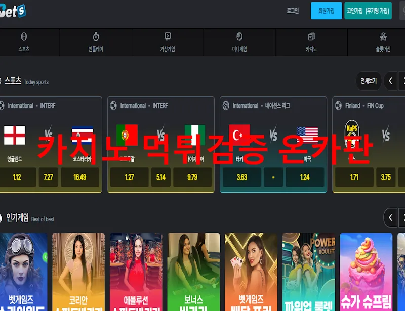
Task: Click the ball icon above 미니게임
Action: click(x=239, y=36)
